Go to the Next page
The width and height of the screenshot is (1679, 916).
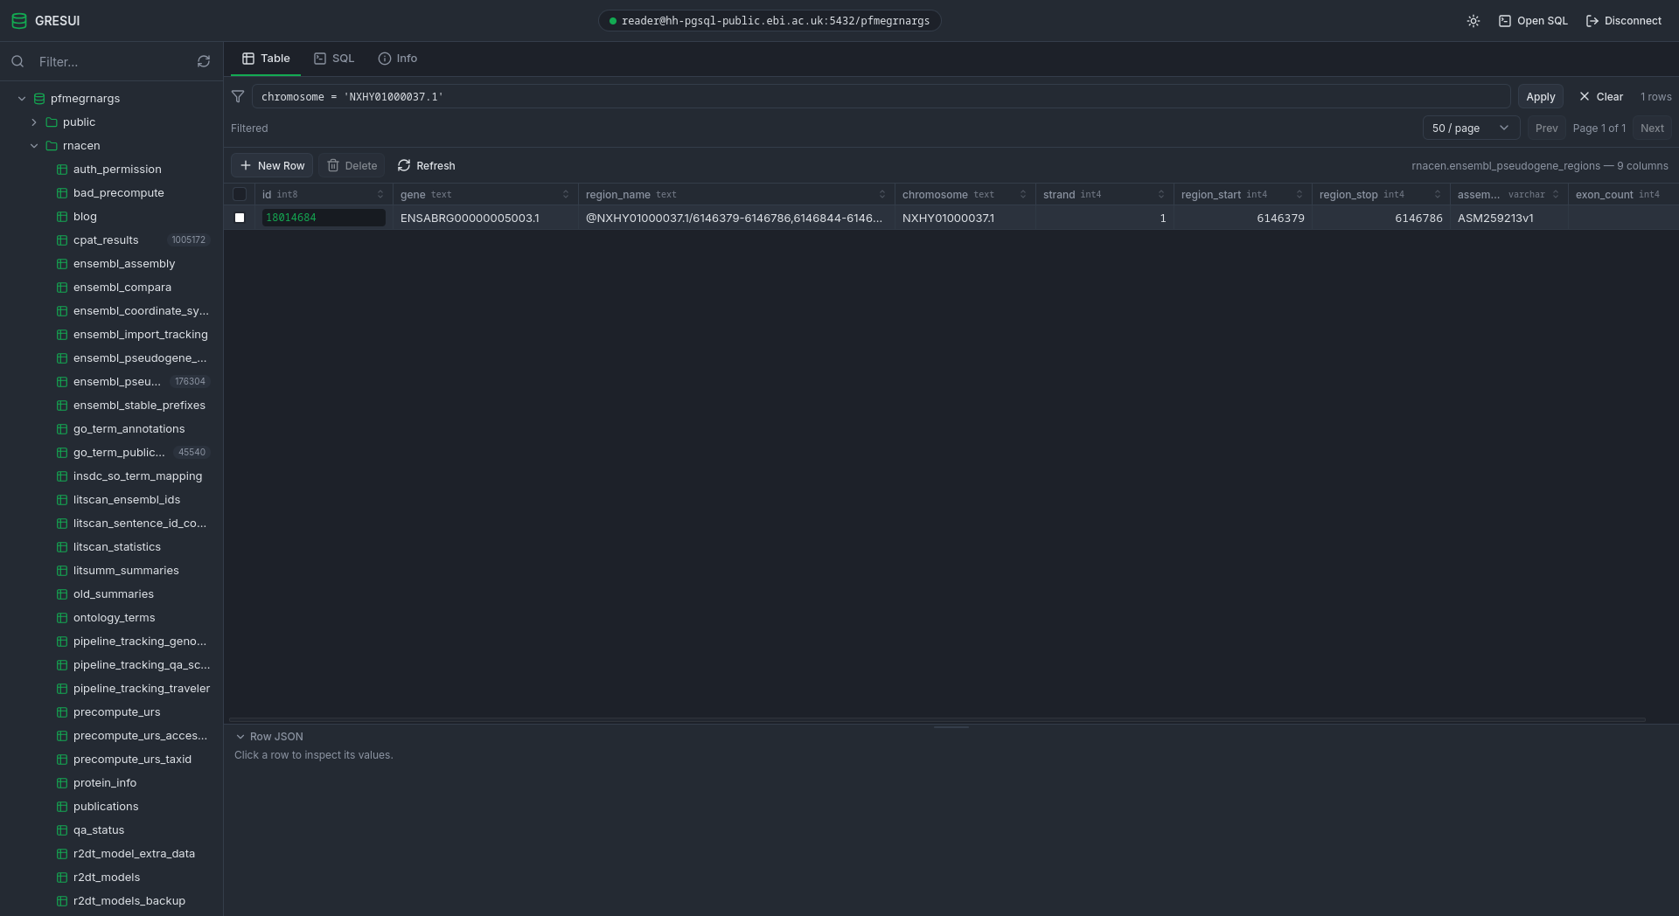[1652, 128]
